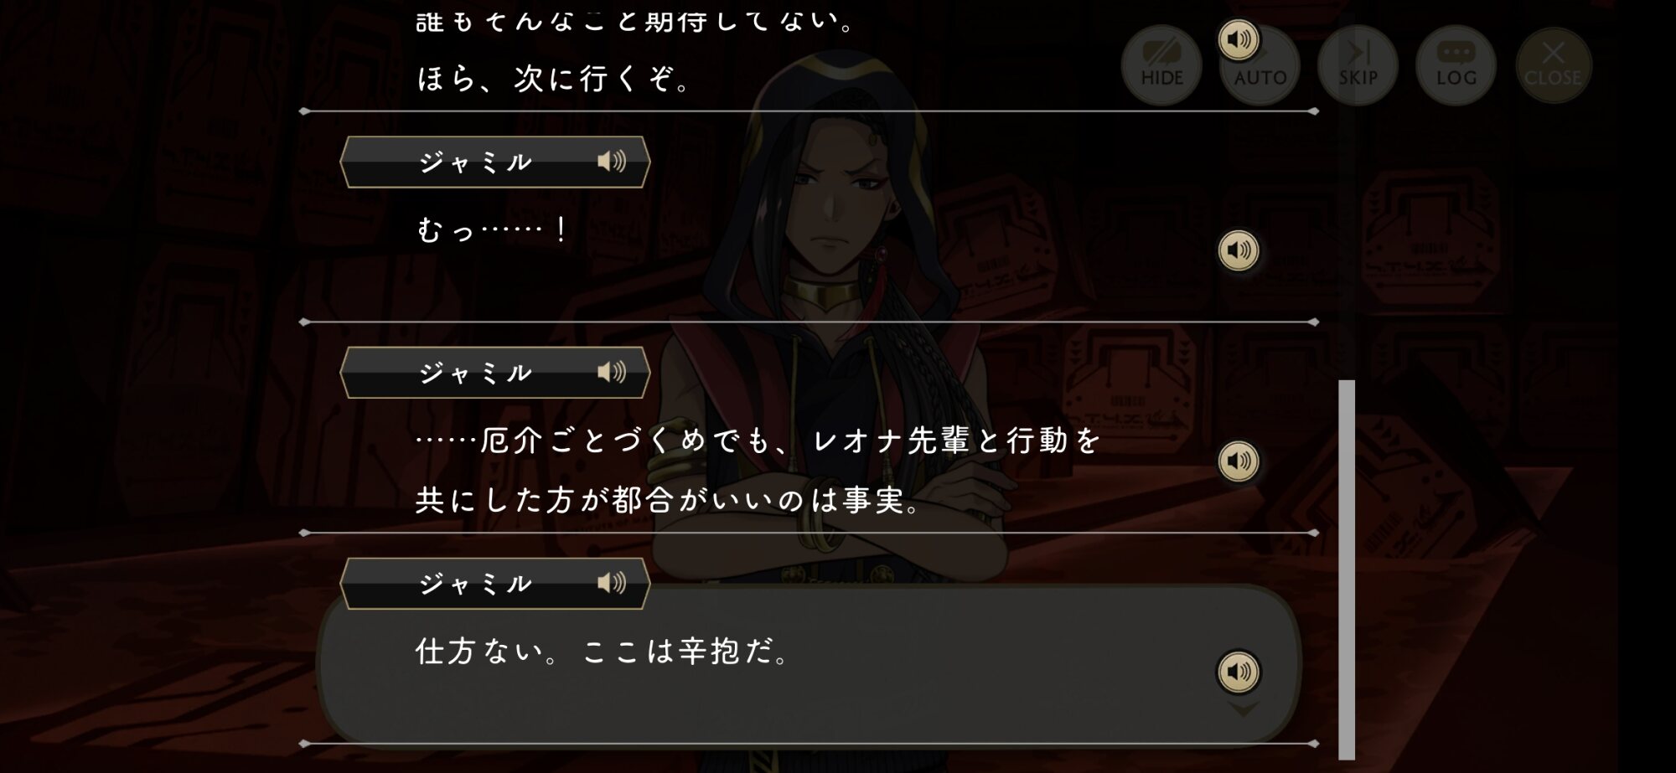
Task: Open the dialogue LOG
Action: (1456, 65)
